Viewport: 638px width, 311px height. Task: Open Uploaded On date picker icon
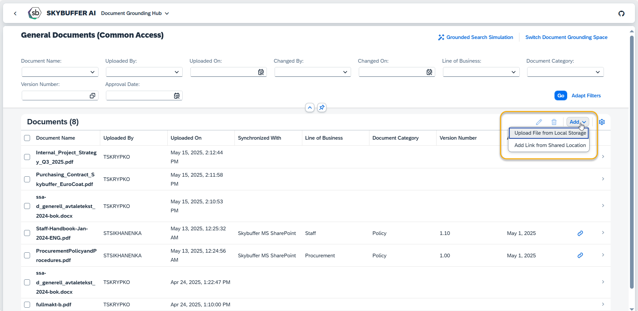(x=261, y=72)
